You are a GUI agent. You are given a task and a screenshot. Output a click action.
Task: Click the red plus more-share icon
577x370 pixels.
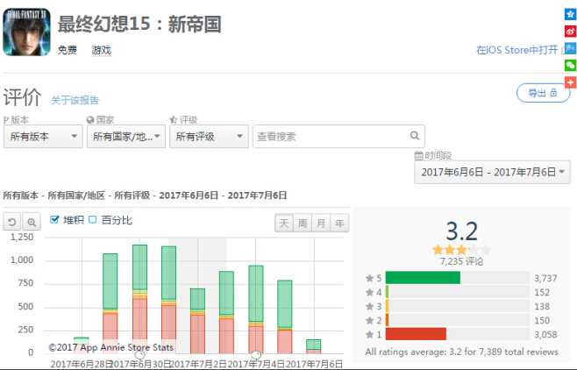(570, 82)
